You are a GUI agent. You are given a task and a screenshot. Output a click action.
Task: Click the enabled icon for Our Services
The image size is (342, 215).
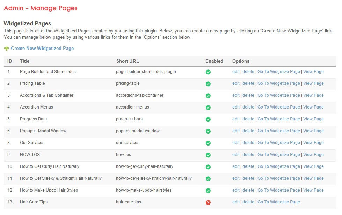(208, 143)
